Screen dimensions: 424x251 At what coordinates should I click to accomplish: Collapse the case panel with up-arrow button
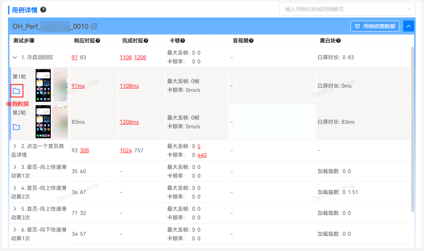pyautogui.click(x=408, y=26)
